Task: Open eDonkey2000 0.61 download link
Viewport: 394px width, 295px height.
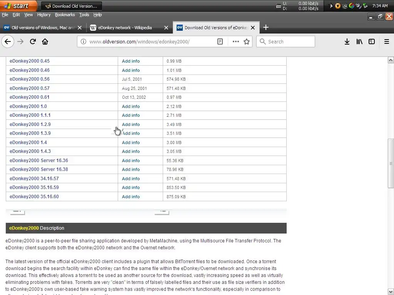Action: click(x=30, y=97)
